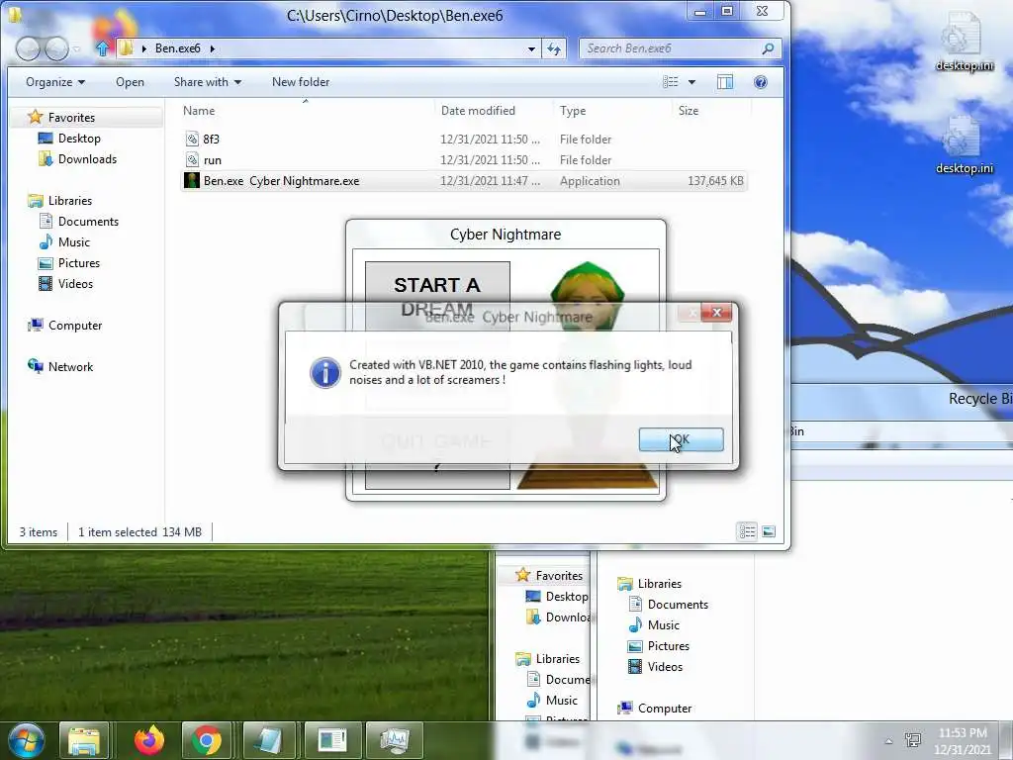Launch Google Chrome from the taskbar

(x=207, y=740)
